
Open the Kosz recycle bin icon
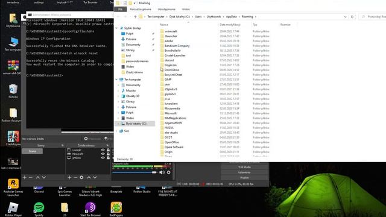pyautogui.click(x=13, y=91)
